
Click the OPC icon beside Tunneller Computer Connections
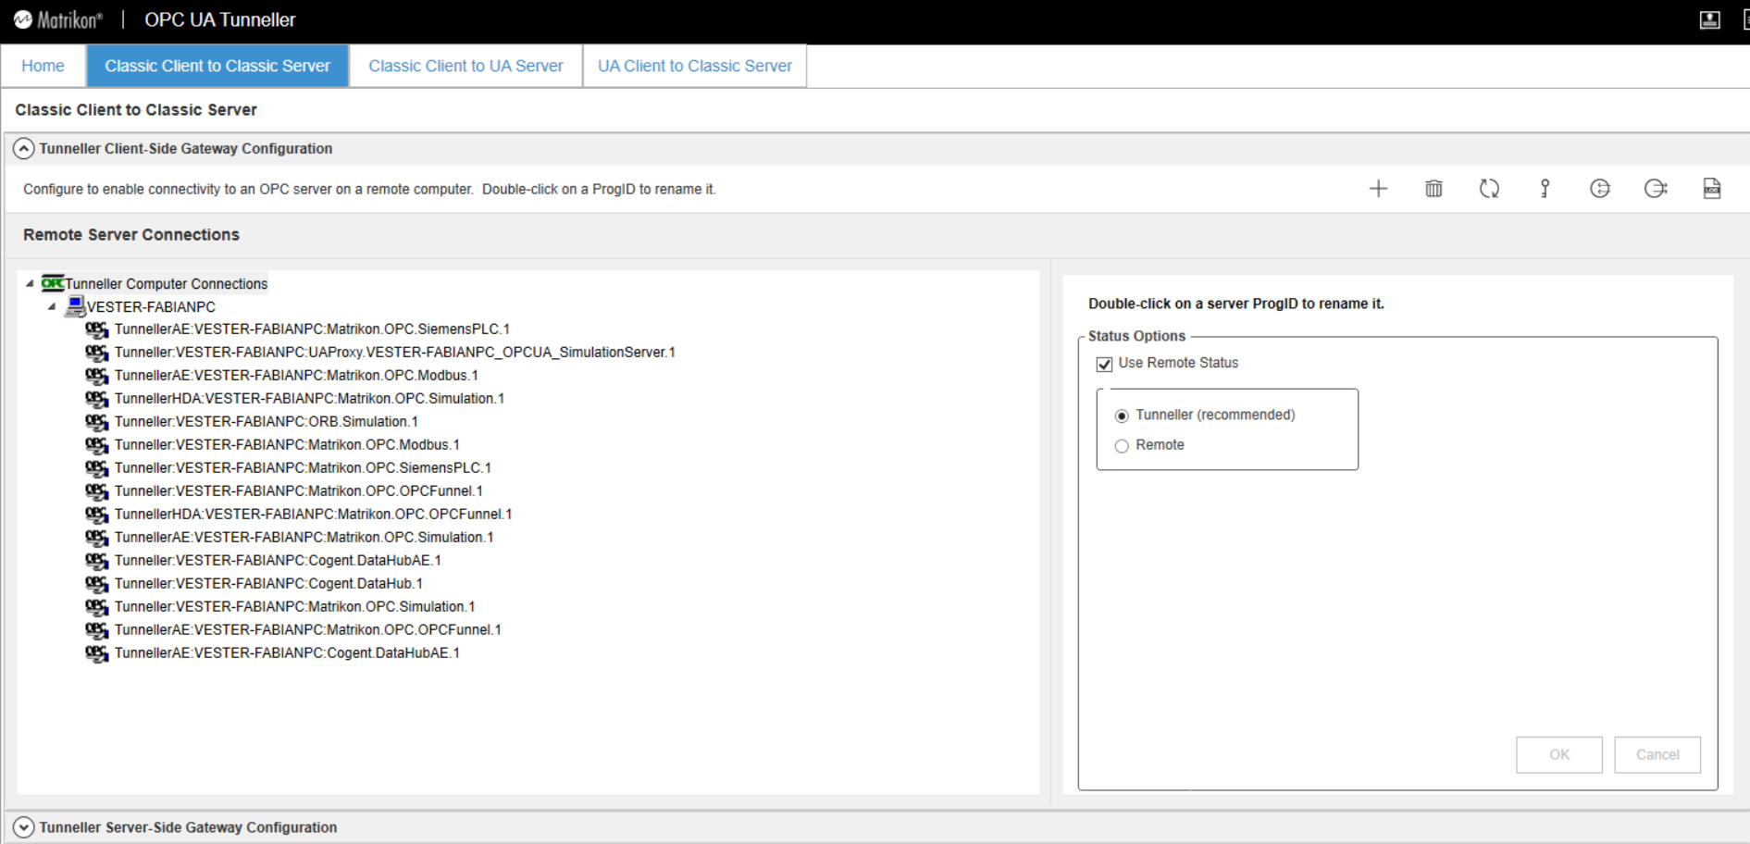pos(53,283)
